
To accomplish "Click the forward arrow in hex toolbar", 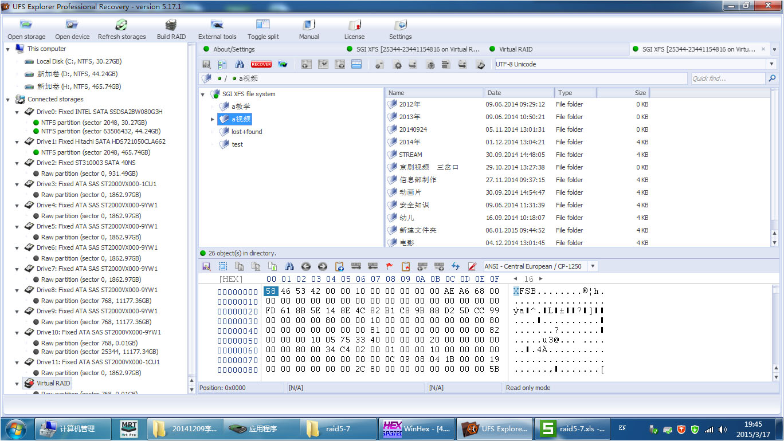I will pos(322,266).
